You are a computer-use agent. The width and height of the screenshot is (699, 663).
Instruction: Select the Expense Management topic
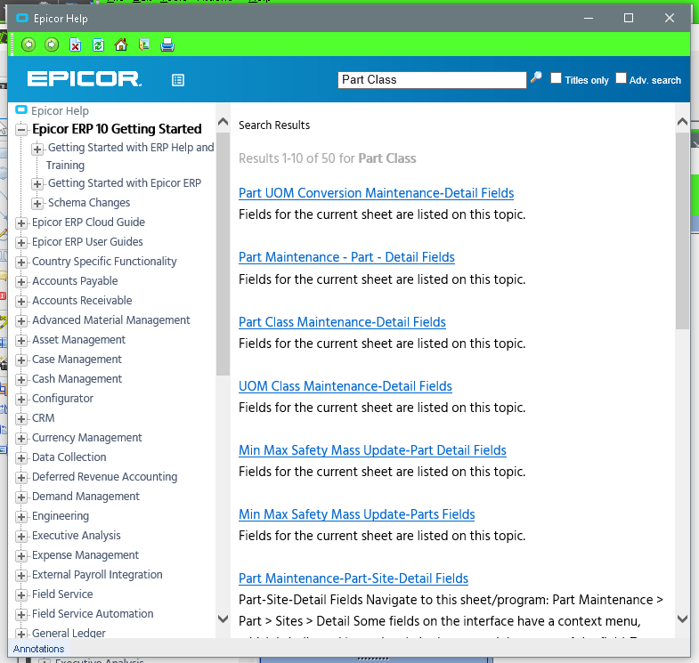tap(85, 555)
